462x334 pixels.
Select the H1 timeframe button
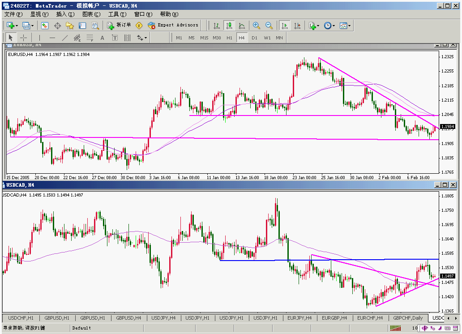pos(229,38)
